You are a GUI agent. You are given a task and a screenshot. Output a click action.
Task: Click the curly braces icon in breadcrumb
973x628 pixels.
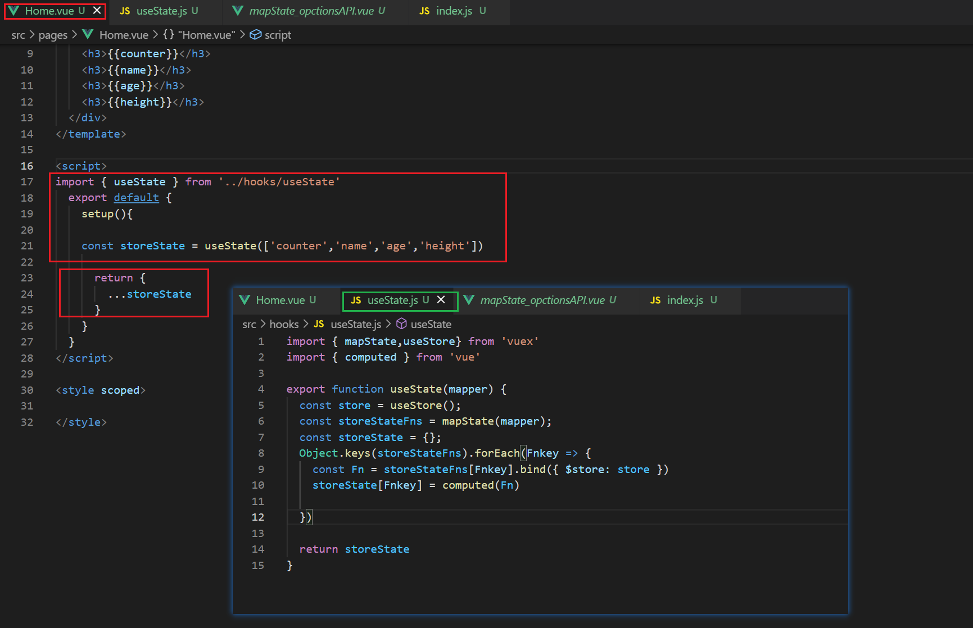(x=168, y=35)
